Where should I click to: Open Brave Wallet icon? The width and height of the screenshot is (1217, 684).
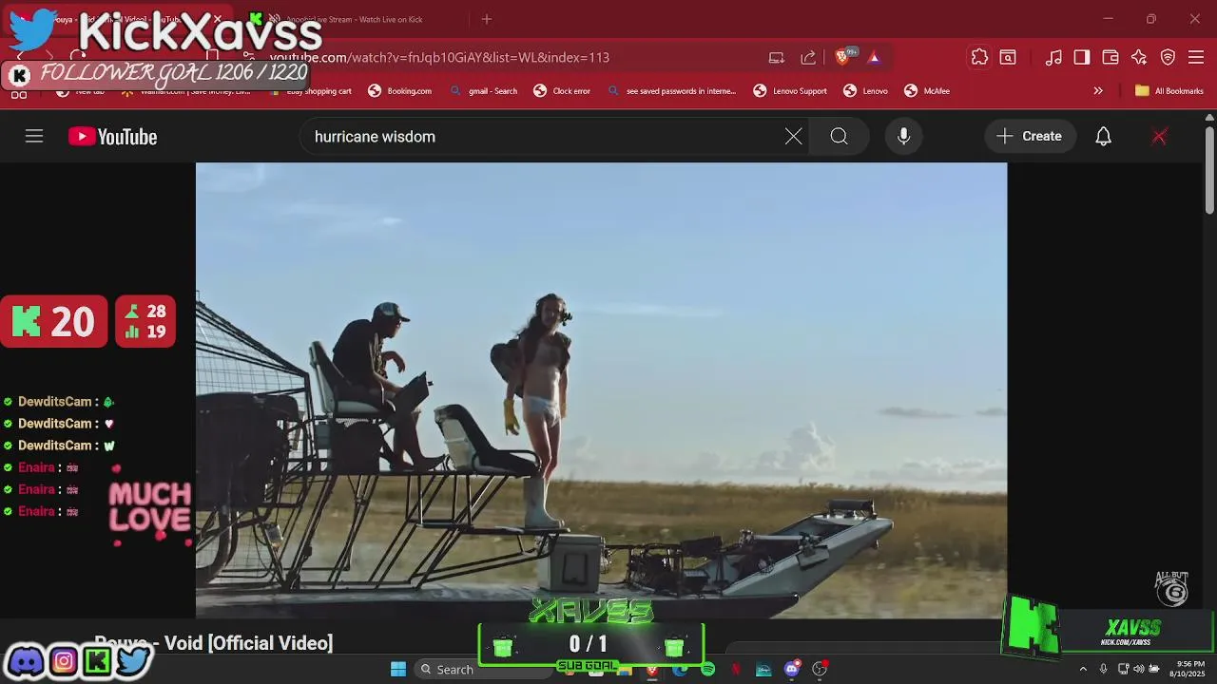1111,57
